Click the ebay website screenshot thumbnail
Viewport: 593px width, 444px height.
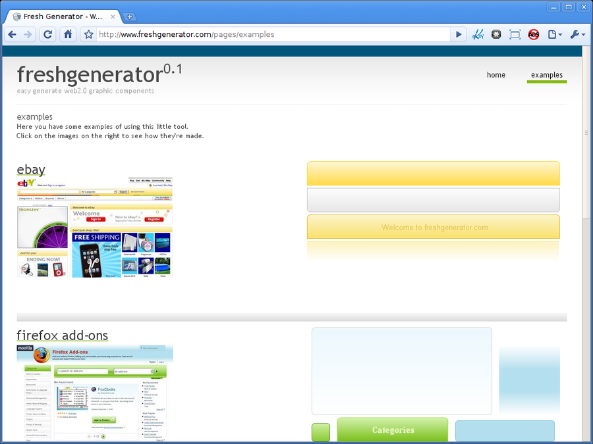pos(95,228)
